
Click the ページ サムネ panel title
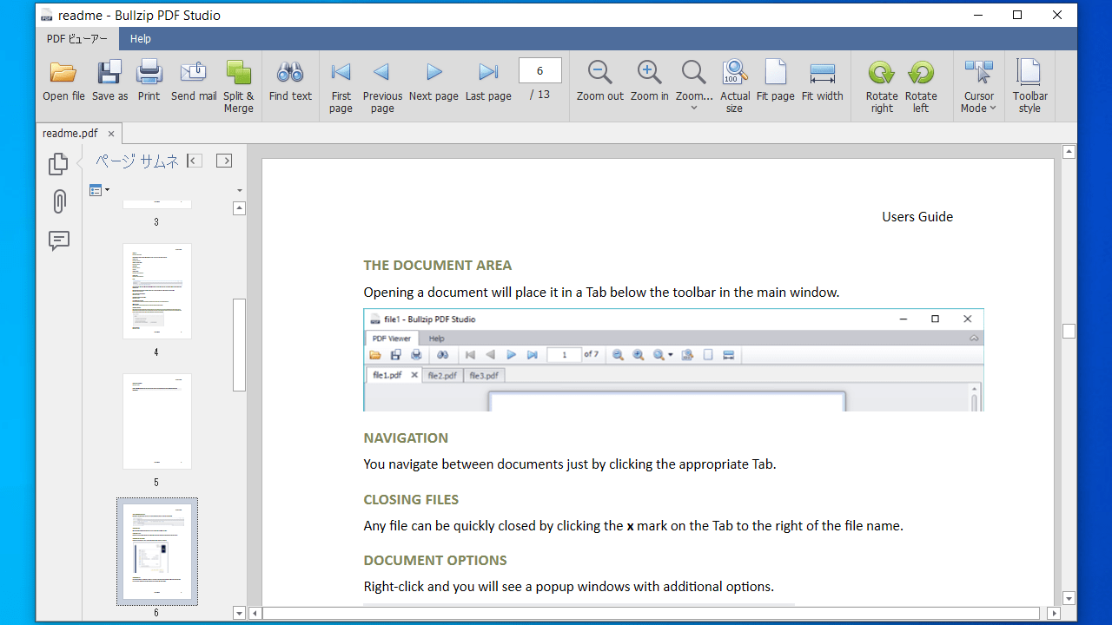137,161
